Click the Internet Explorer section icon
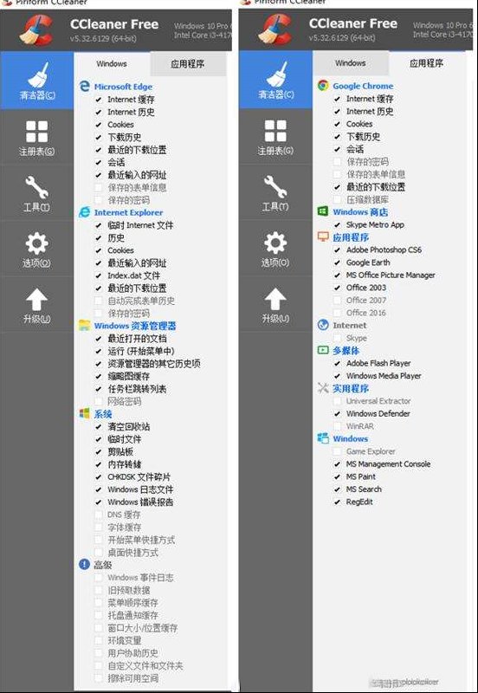 (84, 212)
